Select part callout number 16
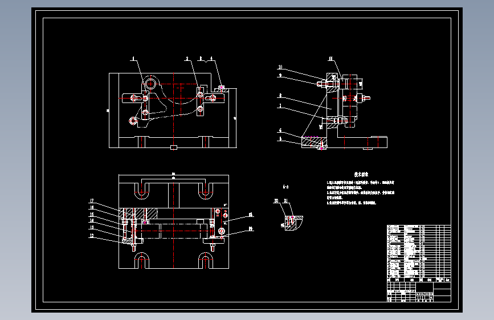The image size is (494, 320). point(92,207)
